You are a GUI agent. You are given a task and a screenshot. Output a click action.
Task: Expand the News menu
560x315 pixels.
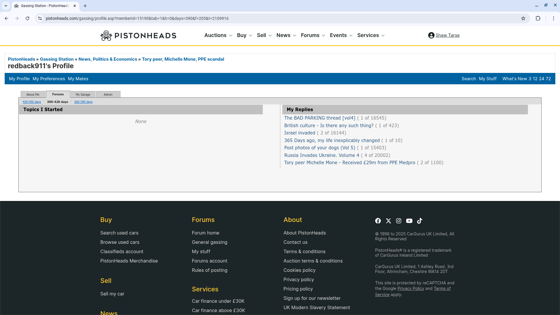click(x=286, y=35)
